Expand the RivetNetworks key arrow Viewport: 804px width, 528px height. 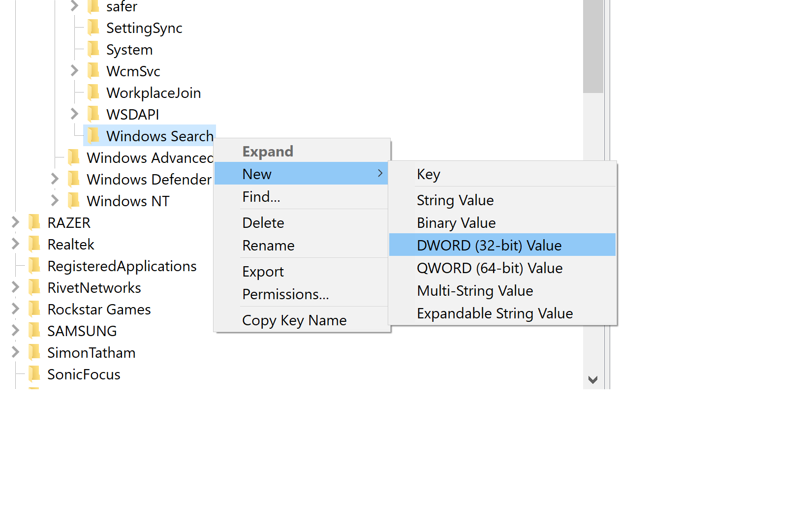tap(15, 287)
